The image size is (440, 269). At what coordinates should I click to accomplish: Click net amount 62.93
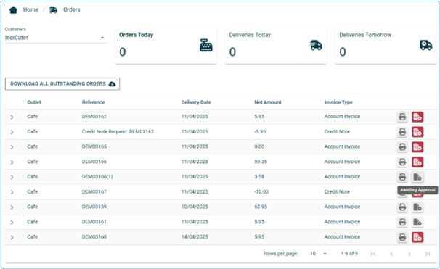[x=261, y=207]
